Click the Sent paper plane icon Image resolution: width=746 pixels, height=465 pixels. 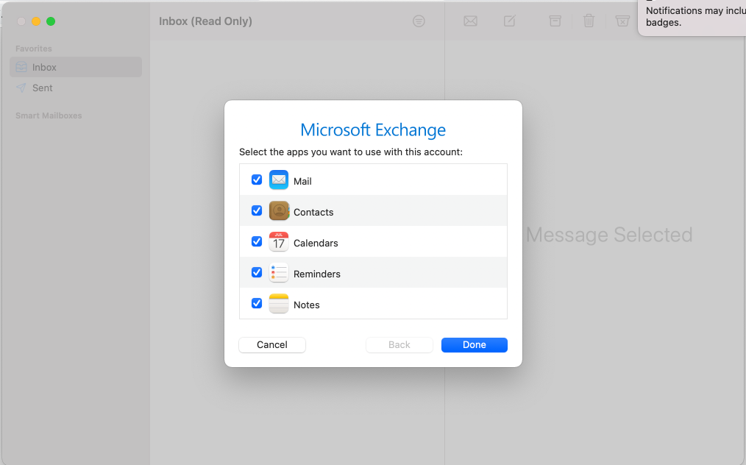(x=21, y=88)
